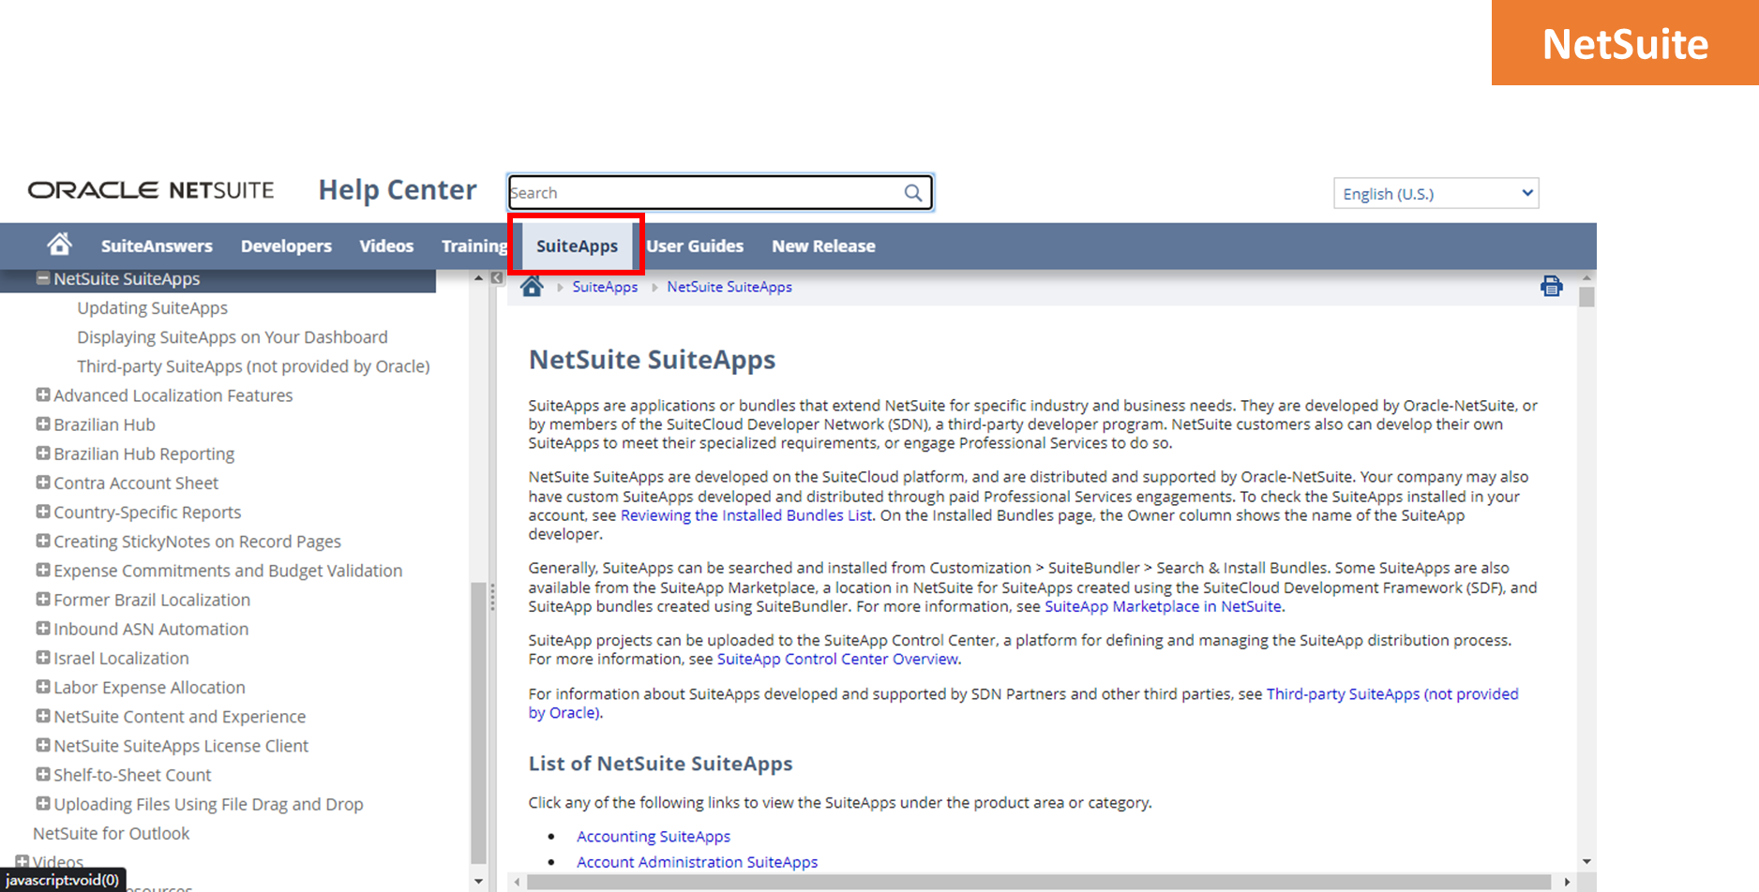Follow the Reviewing the Installed Bundles List link
This screenshot has height=892, width=1759.
744,515
